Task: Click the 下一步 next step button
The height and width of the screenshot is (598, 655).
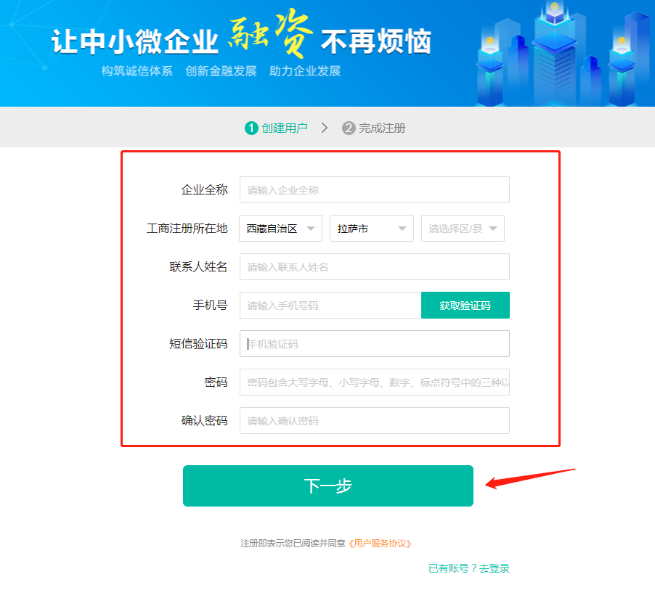Action: pyautogui.click(x=328, y=486)
